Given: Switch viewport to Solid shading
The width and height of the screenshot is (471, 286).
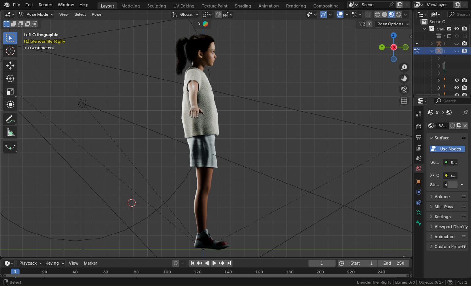Looking at the screenshot, I should 384,14.
